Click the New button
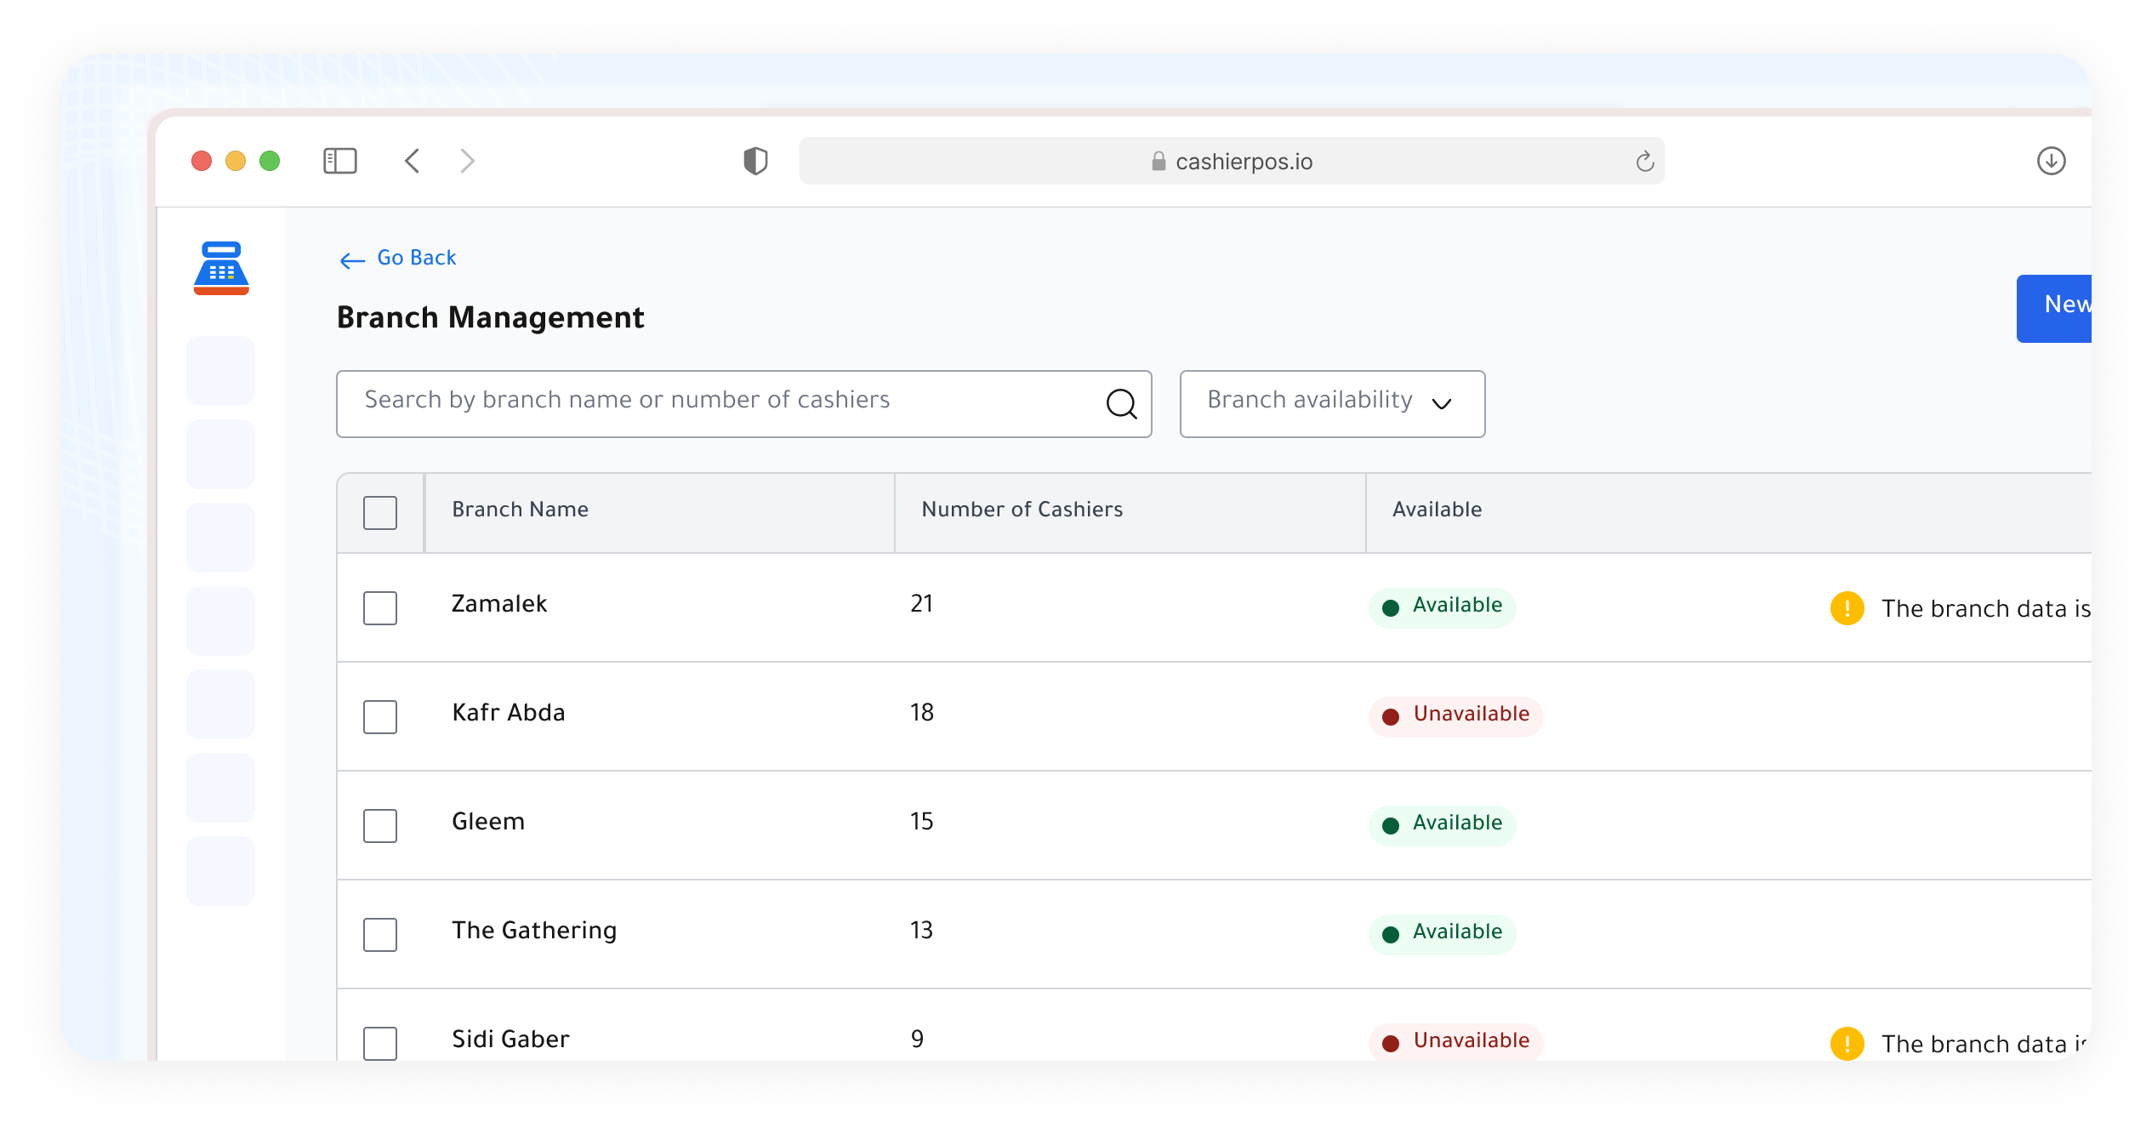Image resolution: width=2152 pixels, height=1128 pixels. [x=2053, y=308]
